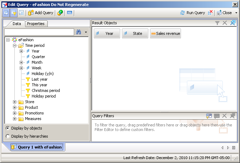Select the Holiday period filter
This screenshot has width=240, height=163.
pos(44,96)
